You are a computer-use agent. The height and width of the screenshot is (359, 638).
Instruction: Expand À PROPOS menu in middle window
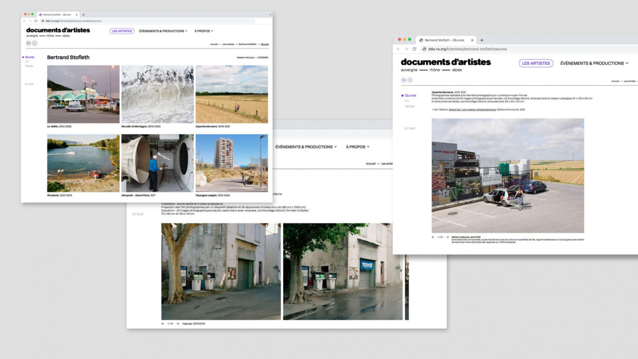click(358, 147)
